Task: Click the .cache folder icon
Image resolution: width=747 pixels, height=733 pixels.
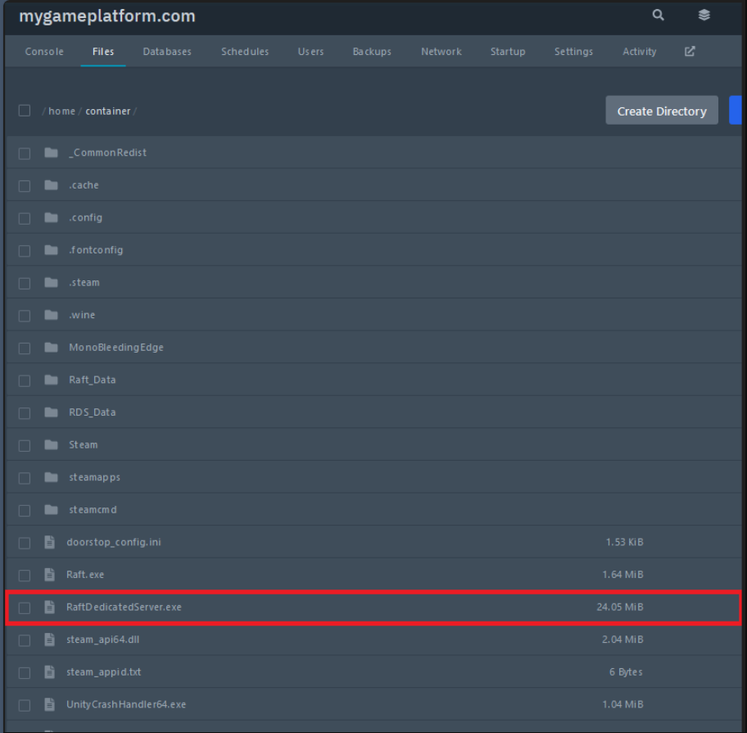Action: point(51,185)
